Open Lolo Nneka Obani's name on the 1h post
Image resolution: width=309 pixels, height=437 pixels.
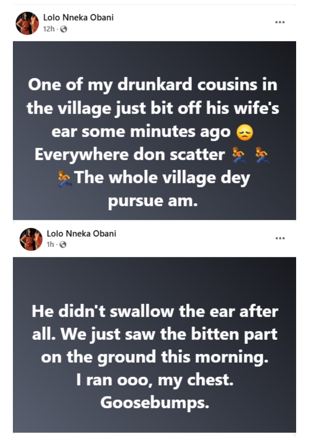(81, 234)
